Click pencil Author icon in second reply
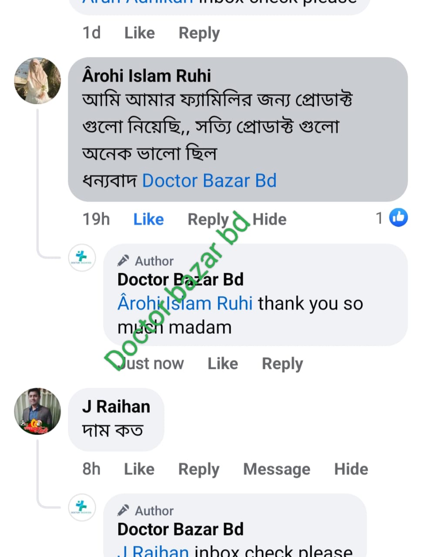Screen dimensions: 422x557 [x=124, y=510]
